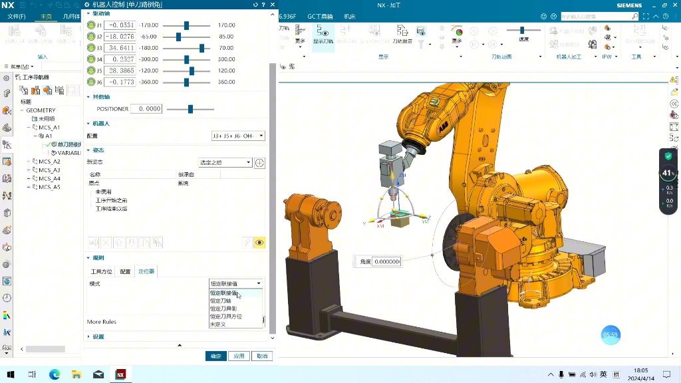Image resolution: width=681 pixels, height=383 pixels.
Task: Click the lightning bolt icon in pose toolbar
Action: click(246, 243)
